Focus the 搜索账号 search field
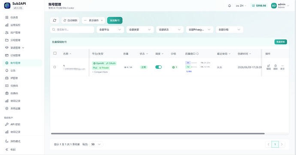 72,29
